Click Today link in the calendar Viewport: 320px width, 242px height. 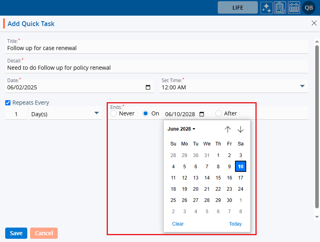(x=235, y=224)
